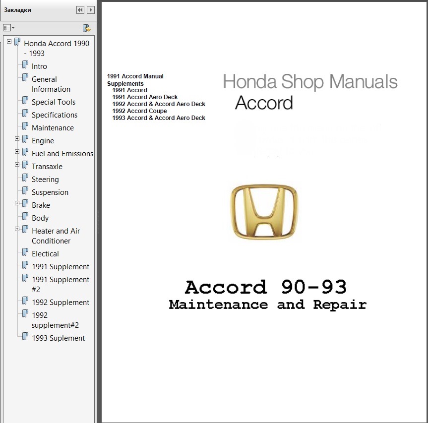
Task: Open 1993 Accord & Accord Aero Deck link
Action: 159,118
